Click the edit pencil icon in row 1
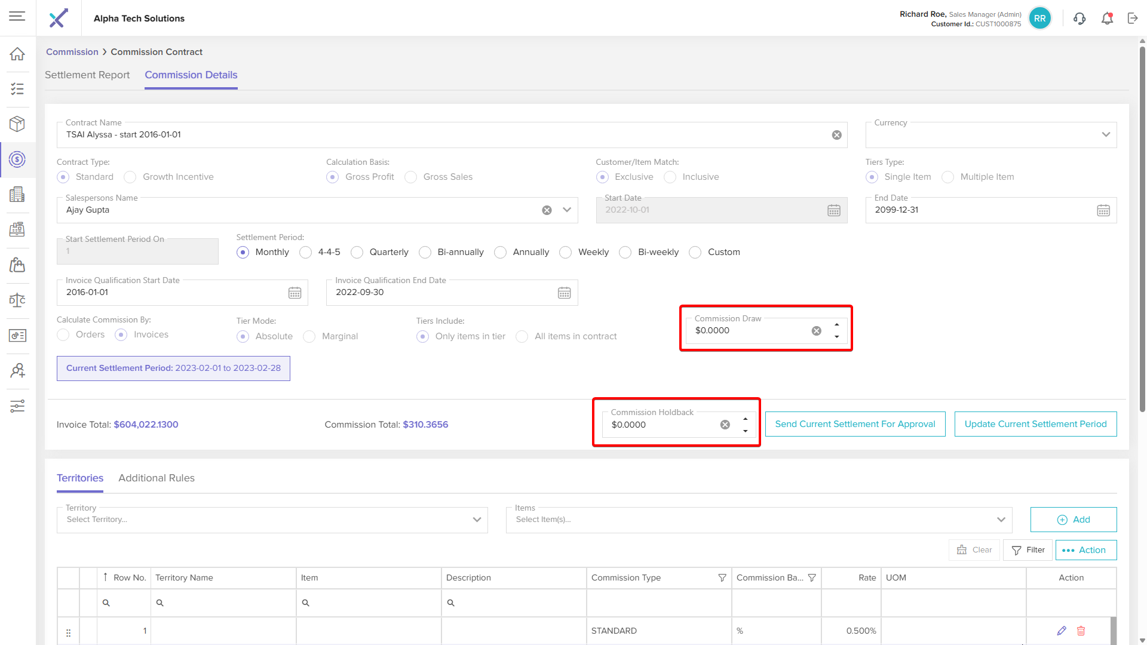The width and height of the screenshot is (1147, 645). click(1062, 631)
